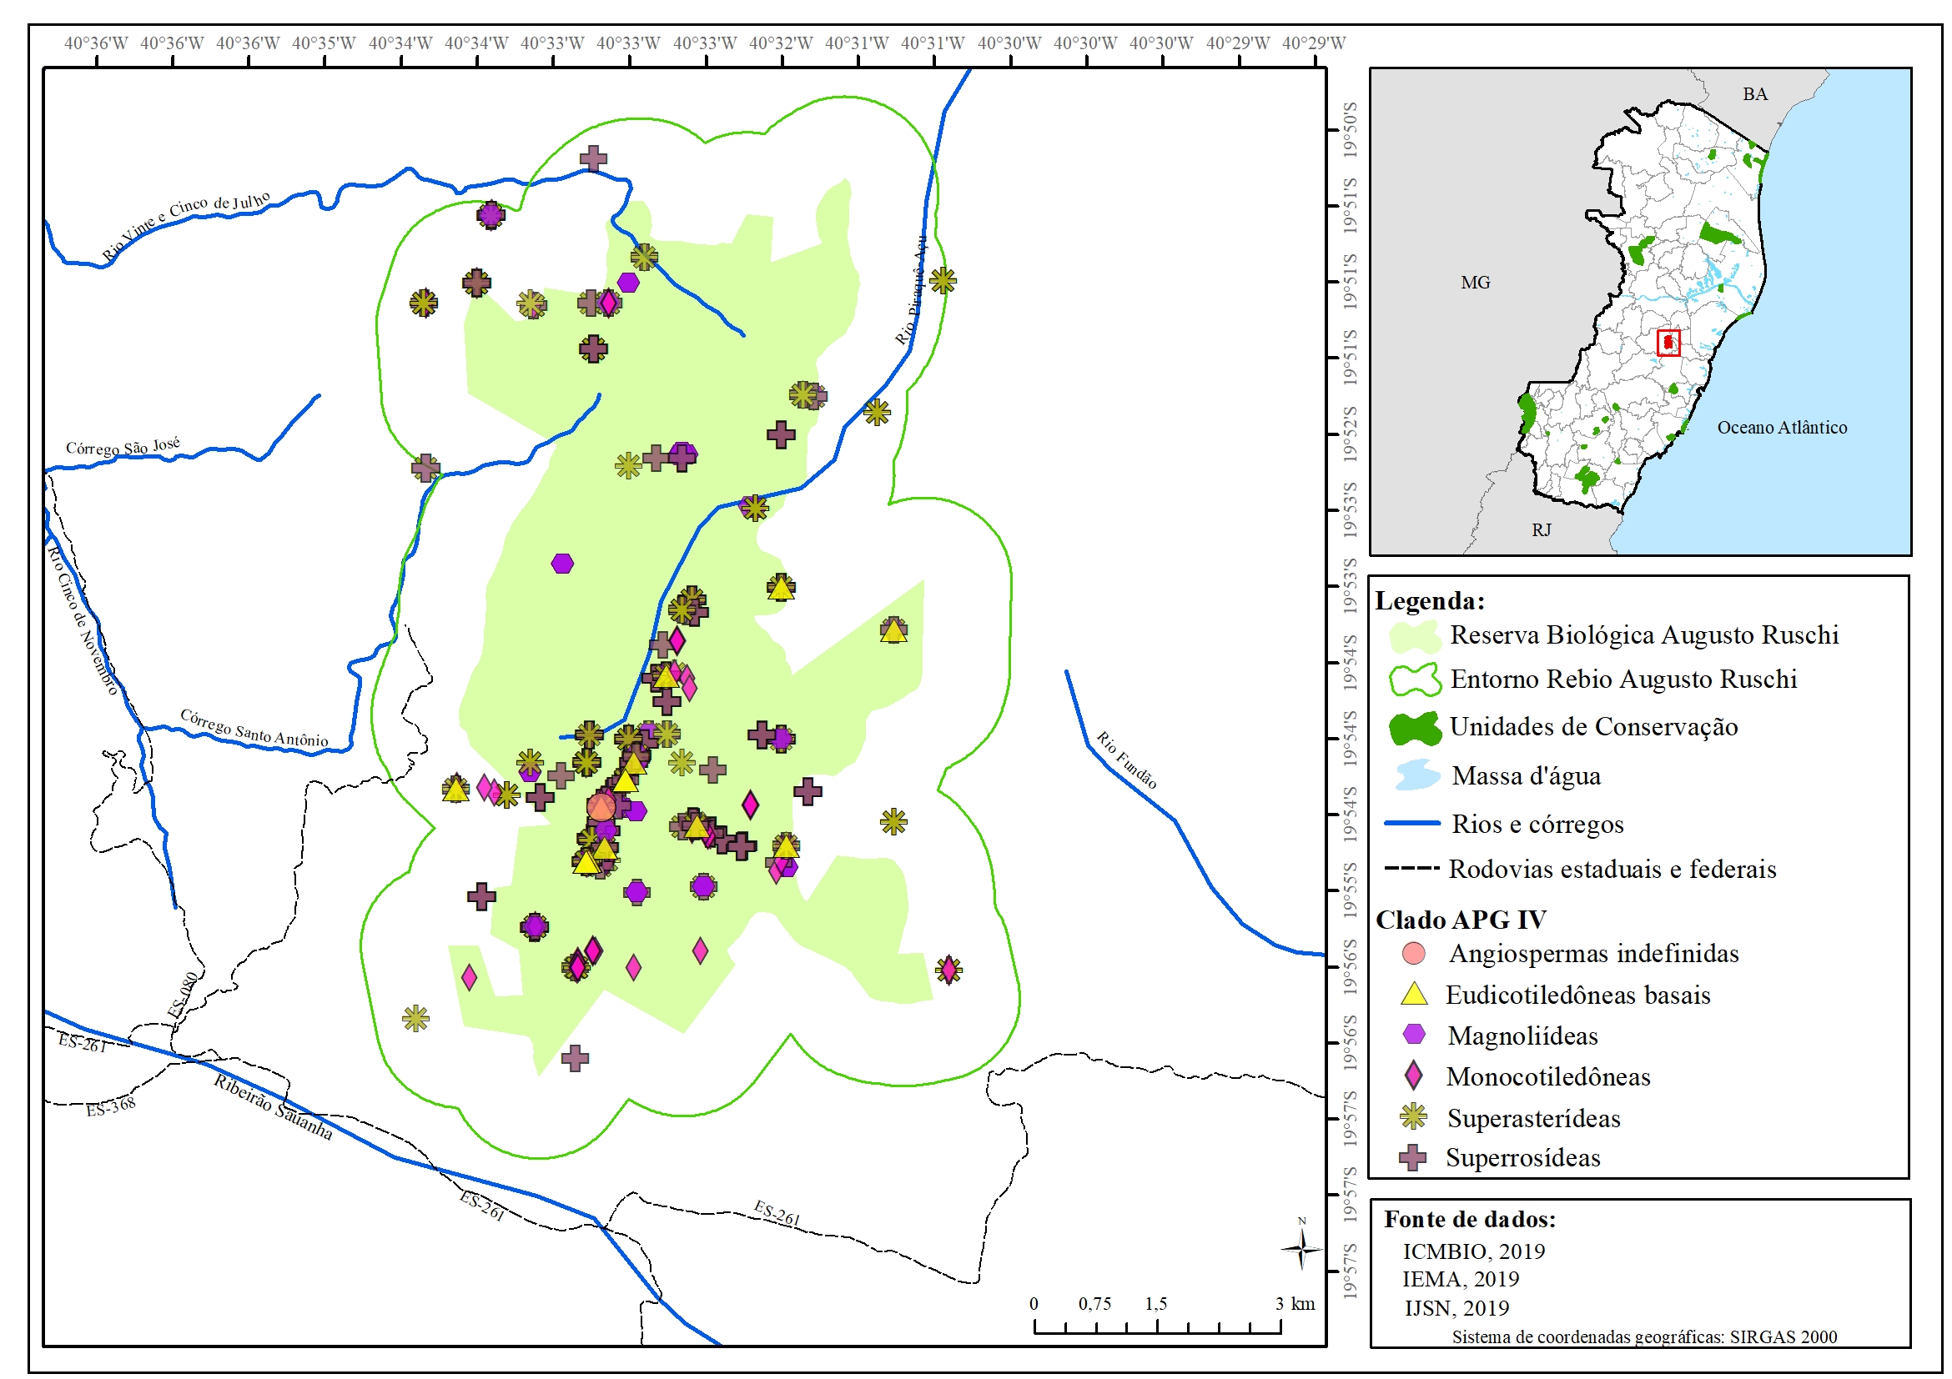Screen dimensions: 1952x1379
Task: Click the ICMBIO, 2019 data source text
Action: click(1473, 1251)
